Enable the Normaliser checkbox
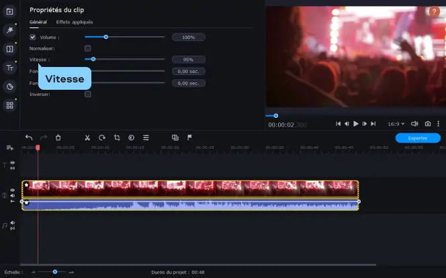 click(88, 48)
